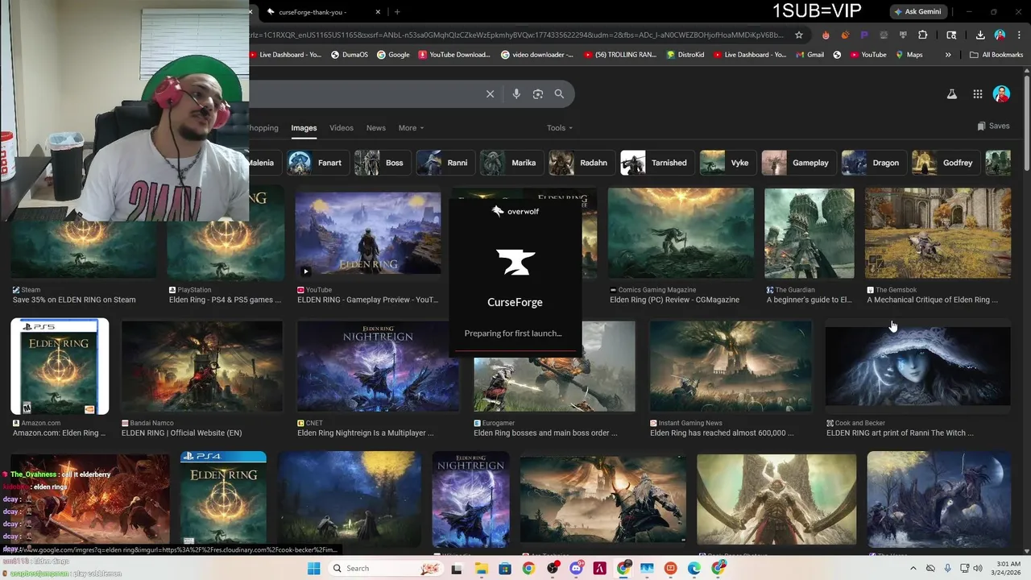Image resolution: width=1031 pixels, height=580 pixels.
Task: Open the DumaOS bookmark
Action: pos(350,55)
